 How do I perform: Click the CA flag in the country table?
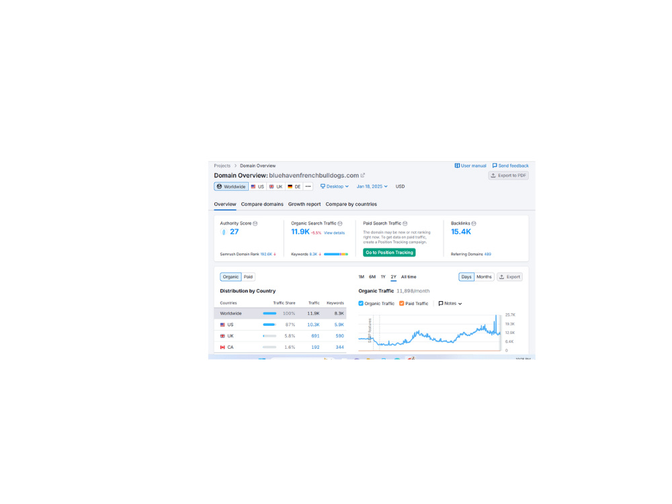pyautogui.click(x=222, y=347)
